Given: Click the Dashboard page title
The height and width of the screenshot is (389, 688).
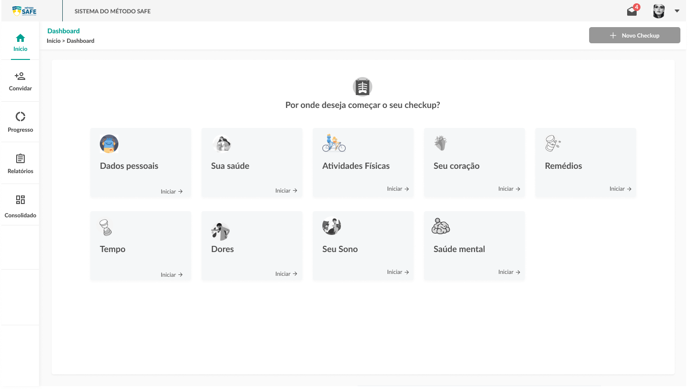Looking at the screenshot, I should 64,31.
